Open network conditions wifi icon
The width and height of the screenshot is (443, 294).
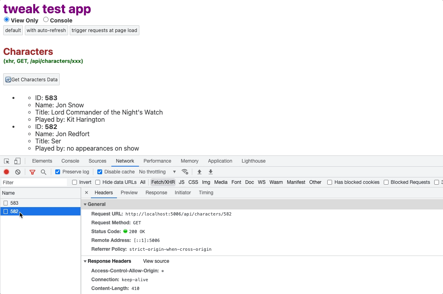[x=185, y=172]
